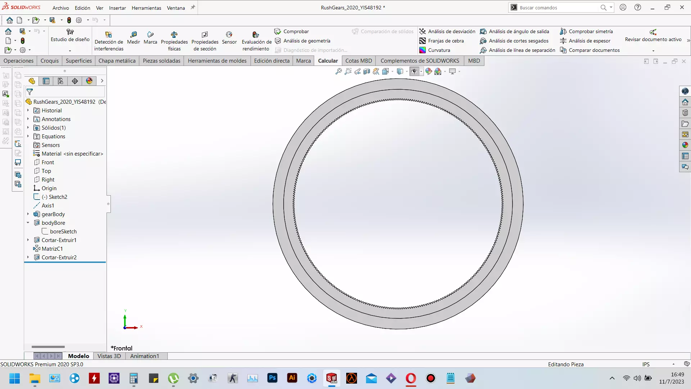
Task: Click Zoom to fit icon
Action: [x=338, y=71]
